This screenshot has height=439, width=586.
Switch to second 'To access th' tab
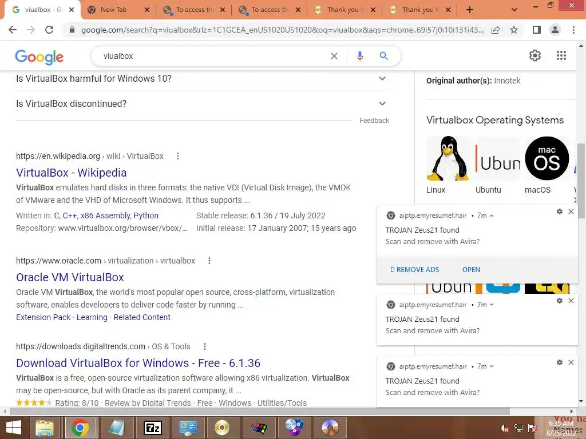[270, 10]
